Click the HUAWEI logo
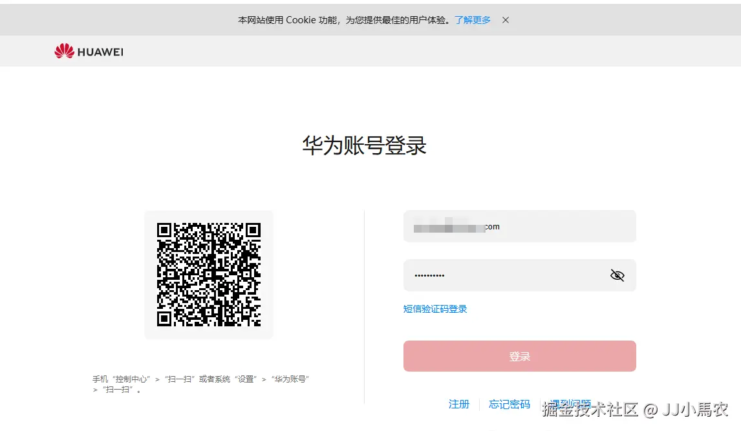741x431 pixels. (89, 51)
